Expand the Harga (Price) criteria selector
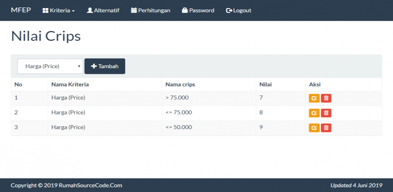Viewport: 393px width, 192px height. click(x=50, y=66)
